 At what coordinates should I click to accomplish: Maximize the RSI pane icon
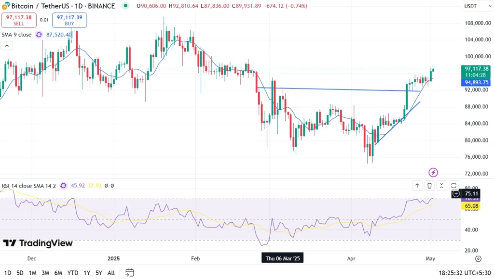click(x=453, y=186)
